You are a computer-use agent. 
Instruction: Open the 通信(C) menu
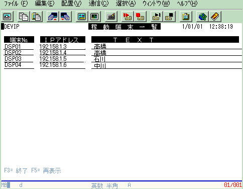[x=98, y=4]
